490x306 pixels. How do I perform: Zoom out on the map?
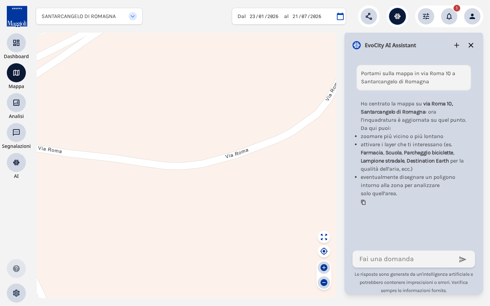point(324,283)
